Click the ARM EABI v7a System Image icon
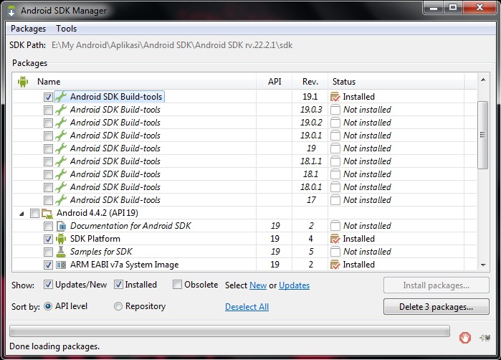501x360 pixels. click(61, 265)
